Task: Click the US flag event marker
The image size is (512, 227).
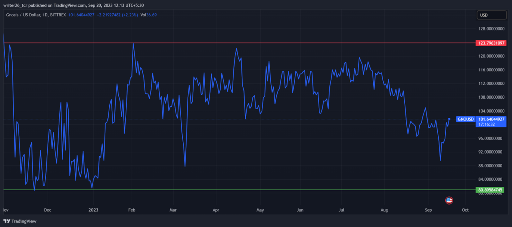Action: click(449, 200)
